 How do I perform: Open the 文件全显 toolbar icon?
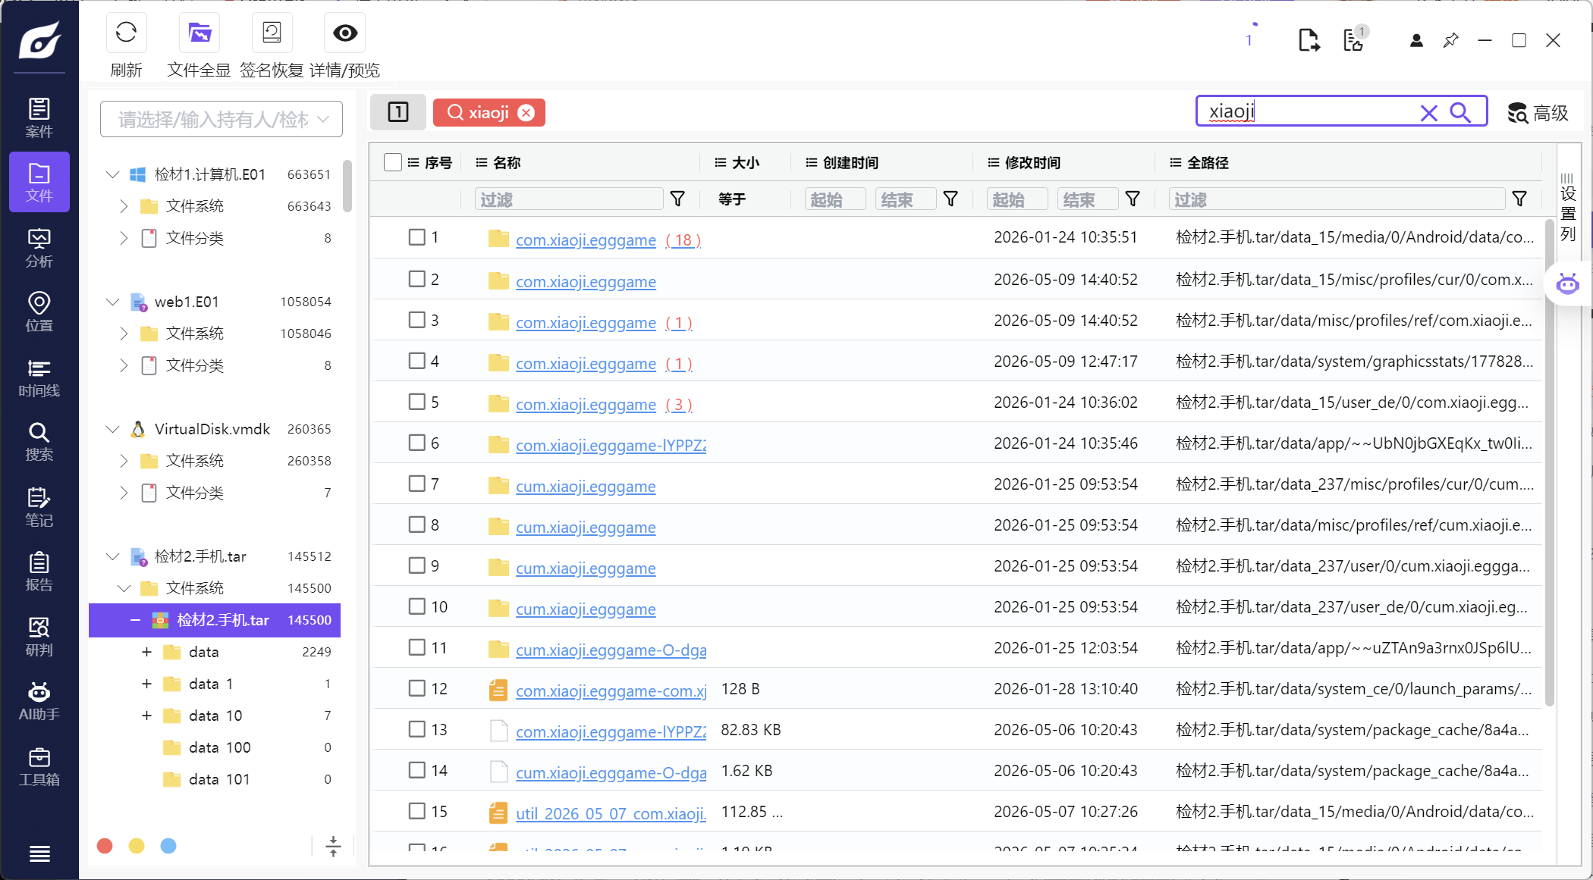click(200, 33)
